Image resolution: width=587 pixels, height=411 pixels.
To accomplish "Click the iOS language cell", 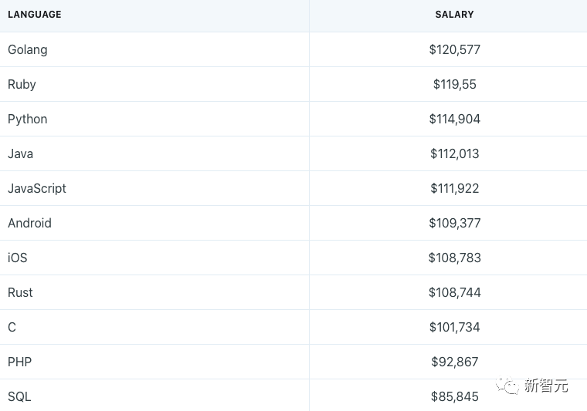I will [18, 258].
